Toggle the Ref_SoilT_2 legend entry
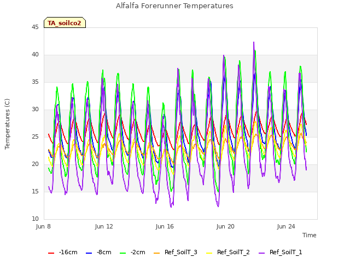 pyautogui.click(x=228, y=253)
